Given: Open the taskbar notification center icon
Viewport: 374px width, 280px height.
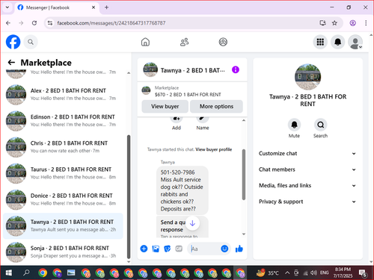Looking at the screenshot, I should pyautogui.click(x=363, y=273).
